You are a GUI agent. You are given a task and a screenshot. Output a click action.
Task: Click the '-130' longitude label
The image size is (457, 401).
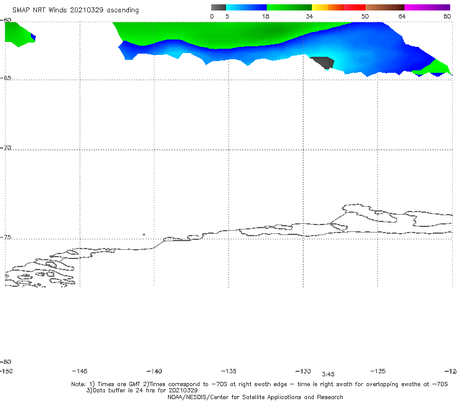pyautogui.click(x=303, y=371)
